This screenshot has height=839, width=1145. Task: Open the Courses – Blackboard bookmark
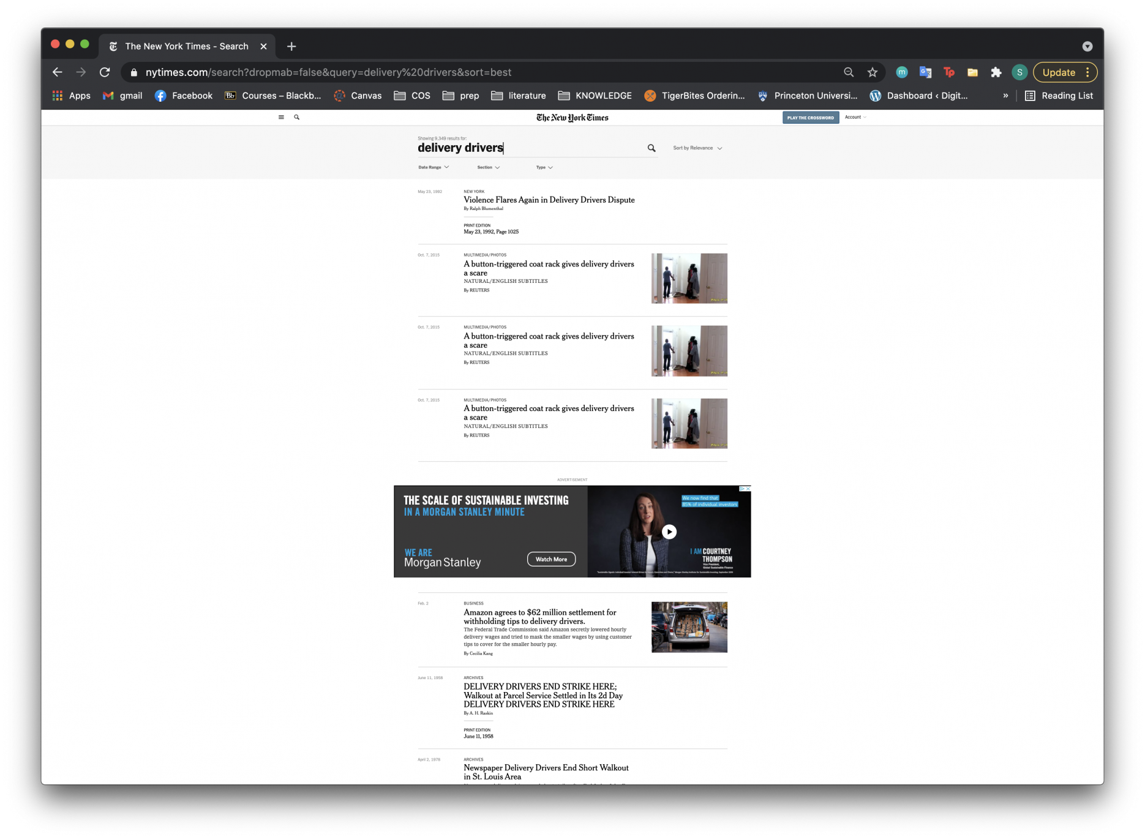[x=273, y=96]
